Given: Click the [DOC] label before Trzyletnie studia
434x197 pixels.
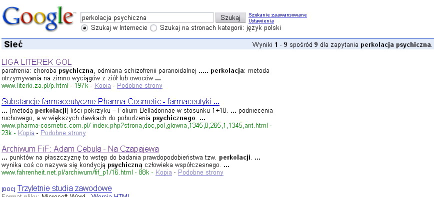Looking at the screenshot, I should coord(8,190).
